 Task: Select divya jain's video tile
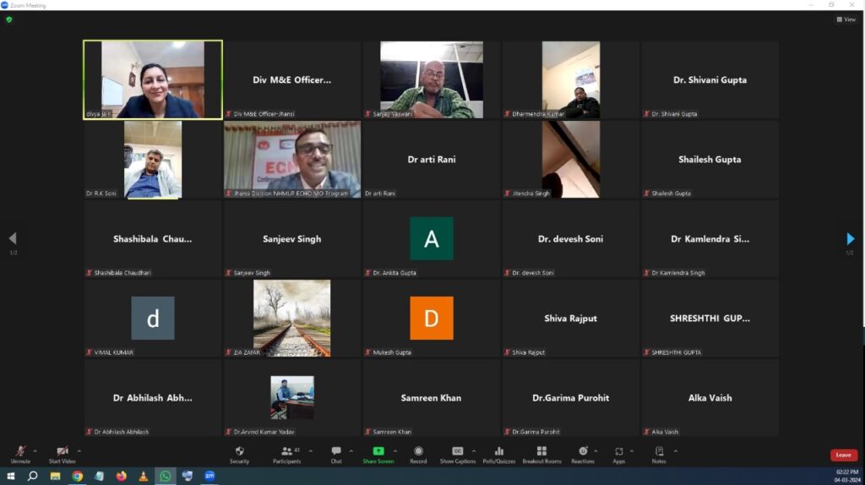pyautogui.click(x=153, y=79)
